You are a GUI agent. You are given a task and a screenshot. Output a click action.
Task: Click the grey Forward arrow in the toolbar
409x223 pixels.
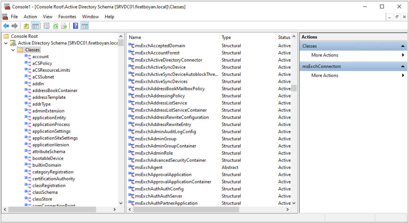14,26
